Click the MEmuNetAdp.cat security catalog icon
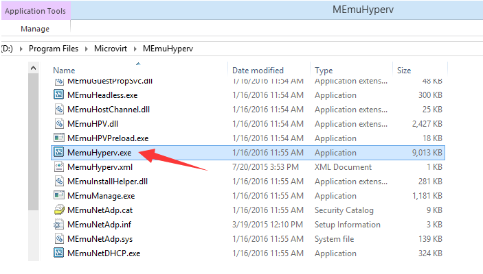This screenshot has height=274, width=483. 59,210
